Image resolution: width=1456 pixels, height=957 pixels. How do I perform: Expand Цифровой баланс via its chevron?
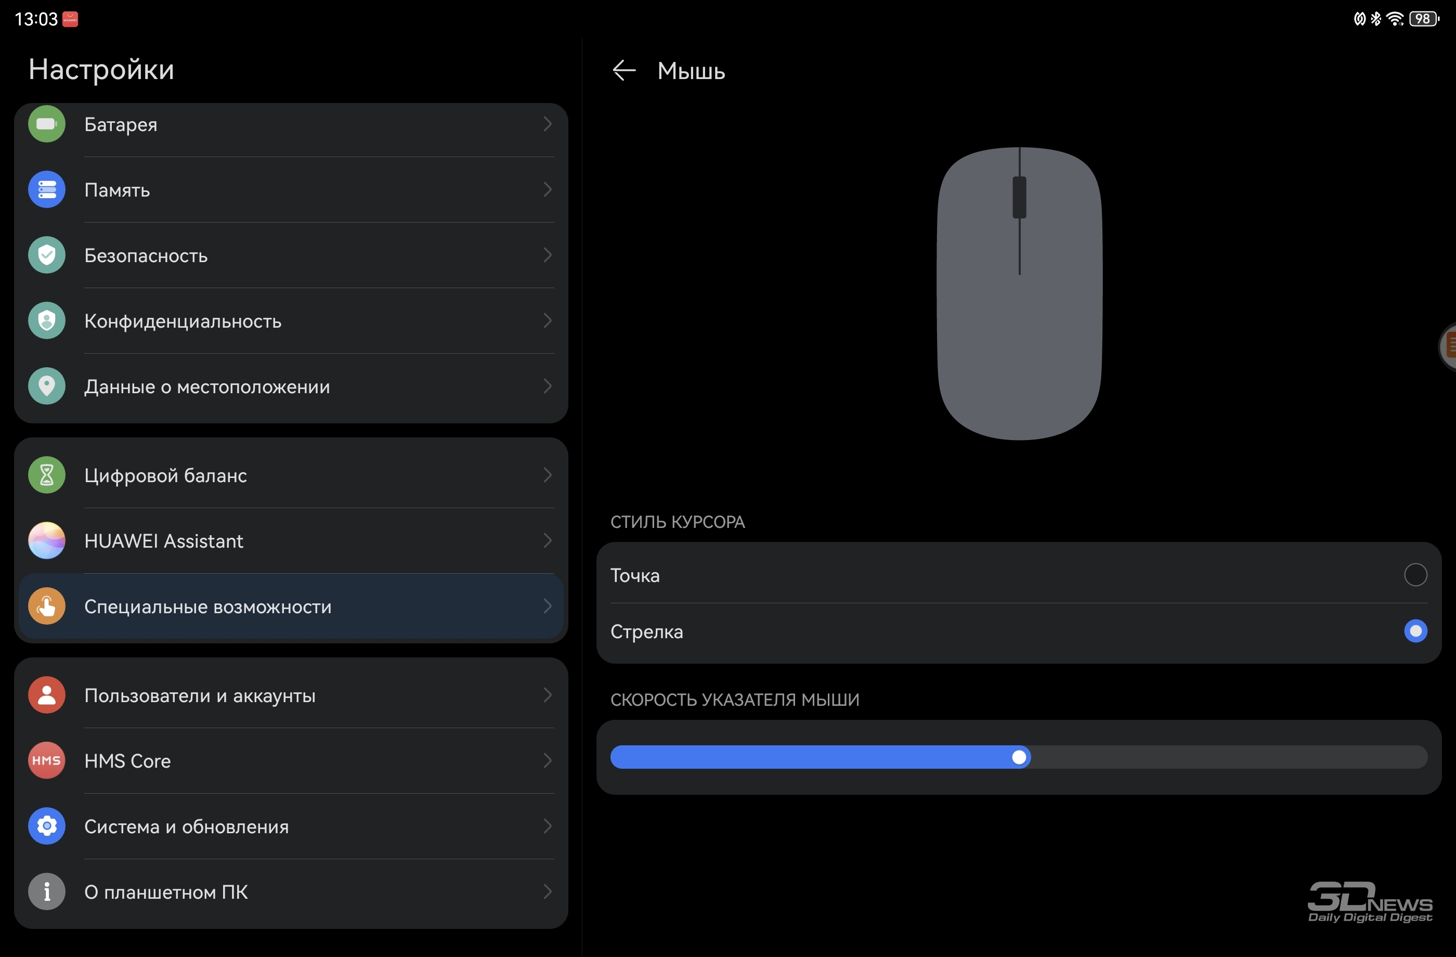[548, 475]
